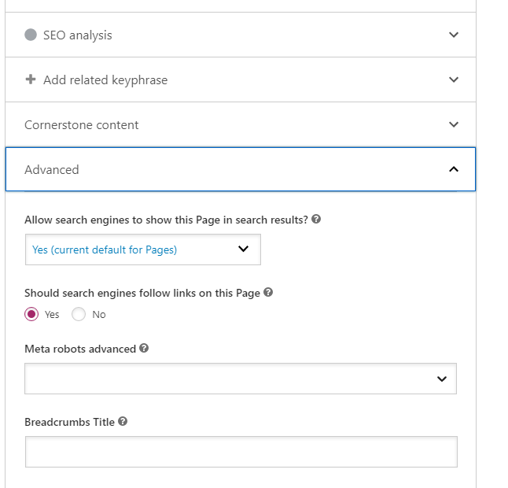Click the Breadcrumbs Title input field

click(241, 452)
